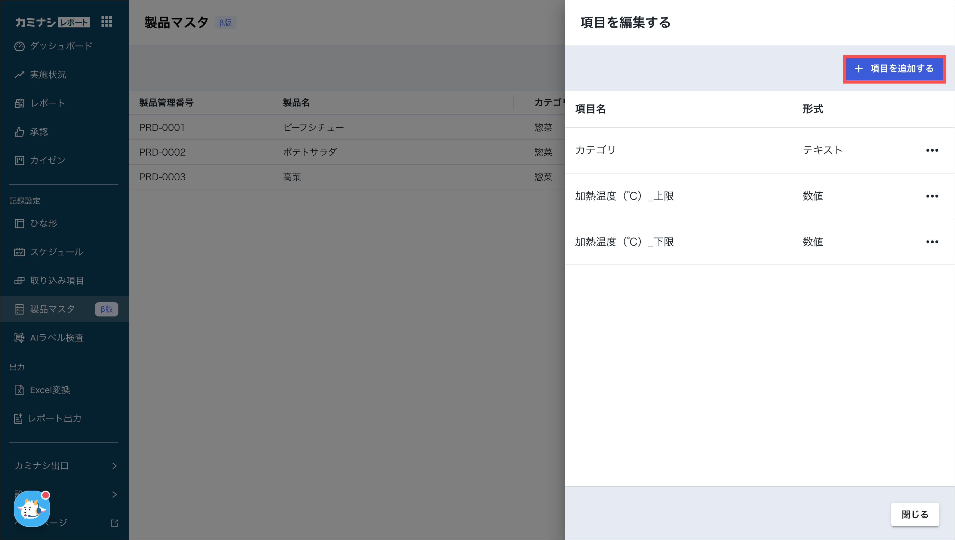Select ひな形 in the sidebar menu

(x=44, y=223)
